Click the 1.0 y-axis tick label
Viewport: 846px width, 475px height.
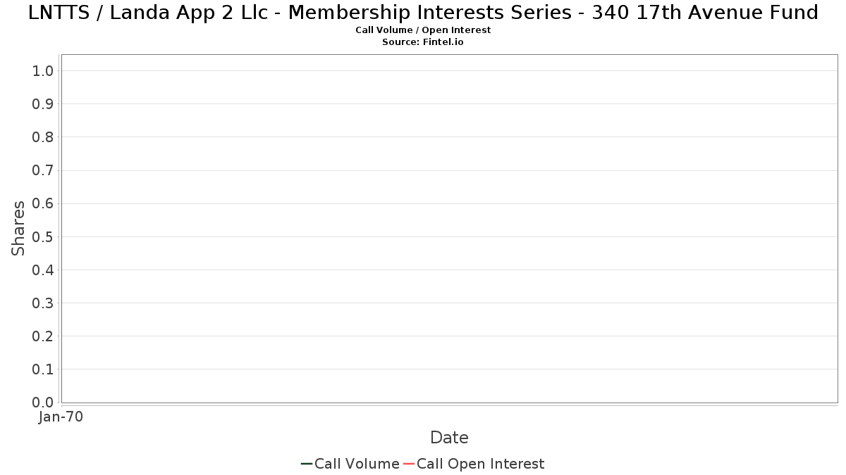(43, 70)
